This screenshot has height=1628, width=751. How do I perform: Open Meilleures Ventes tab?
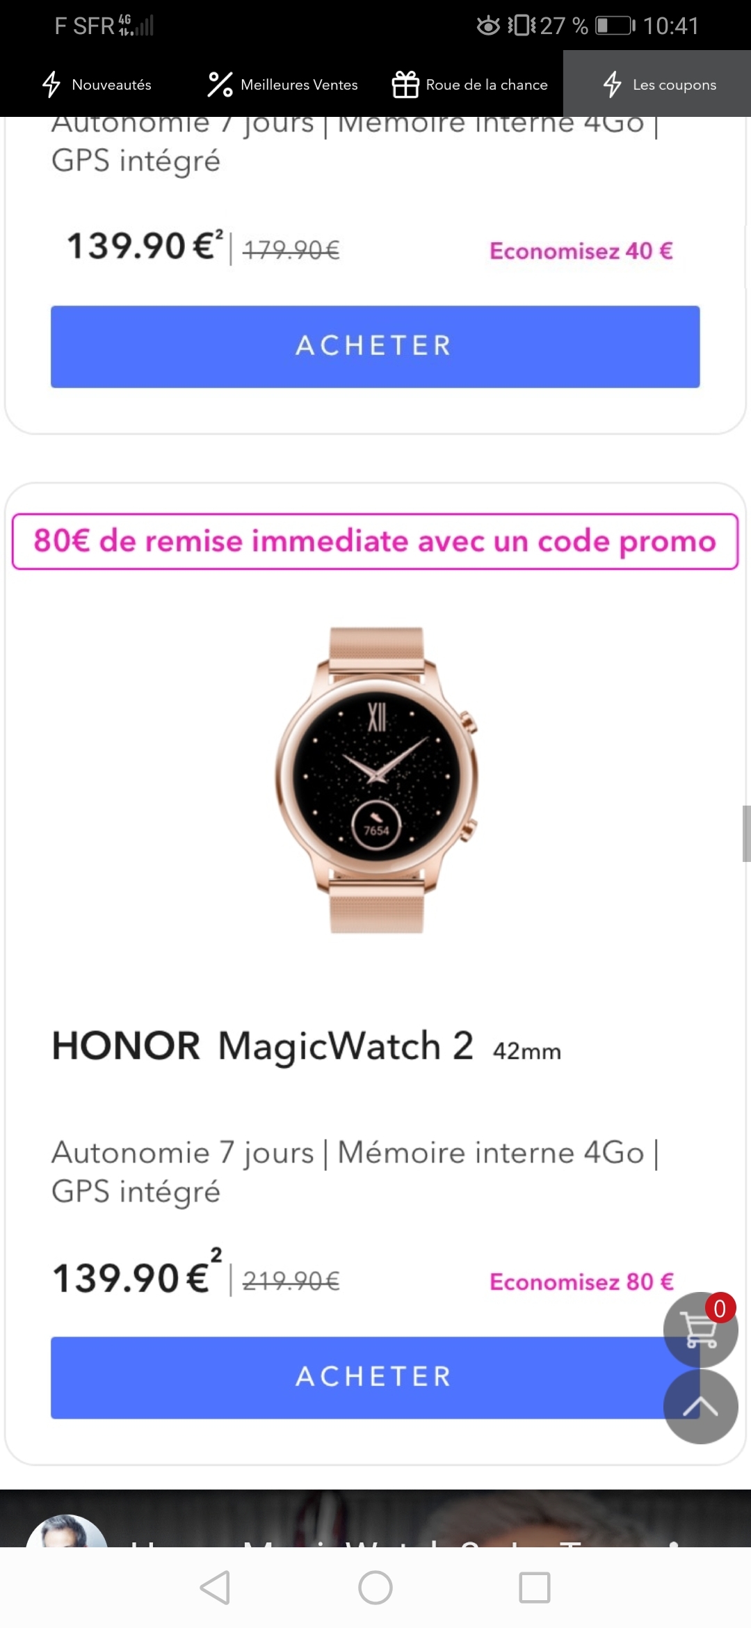pos(282,84)
